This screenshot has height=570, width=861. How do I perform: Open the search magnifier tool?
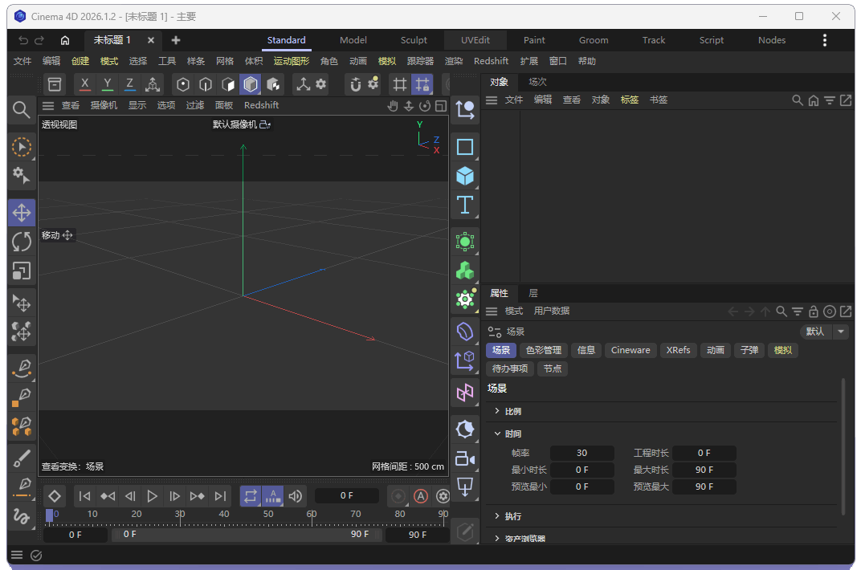coord(22,110)
